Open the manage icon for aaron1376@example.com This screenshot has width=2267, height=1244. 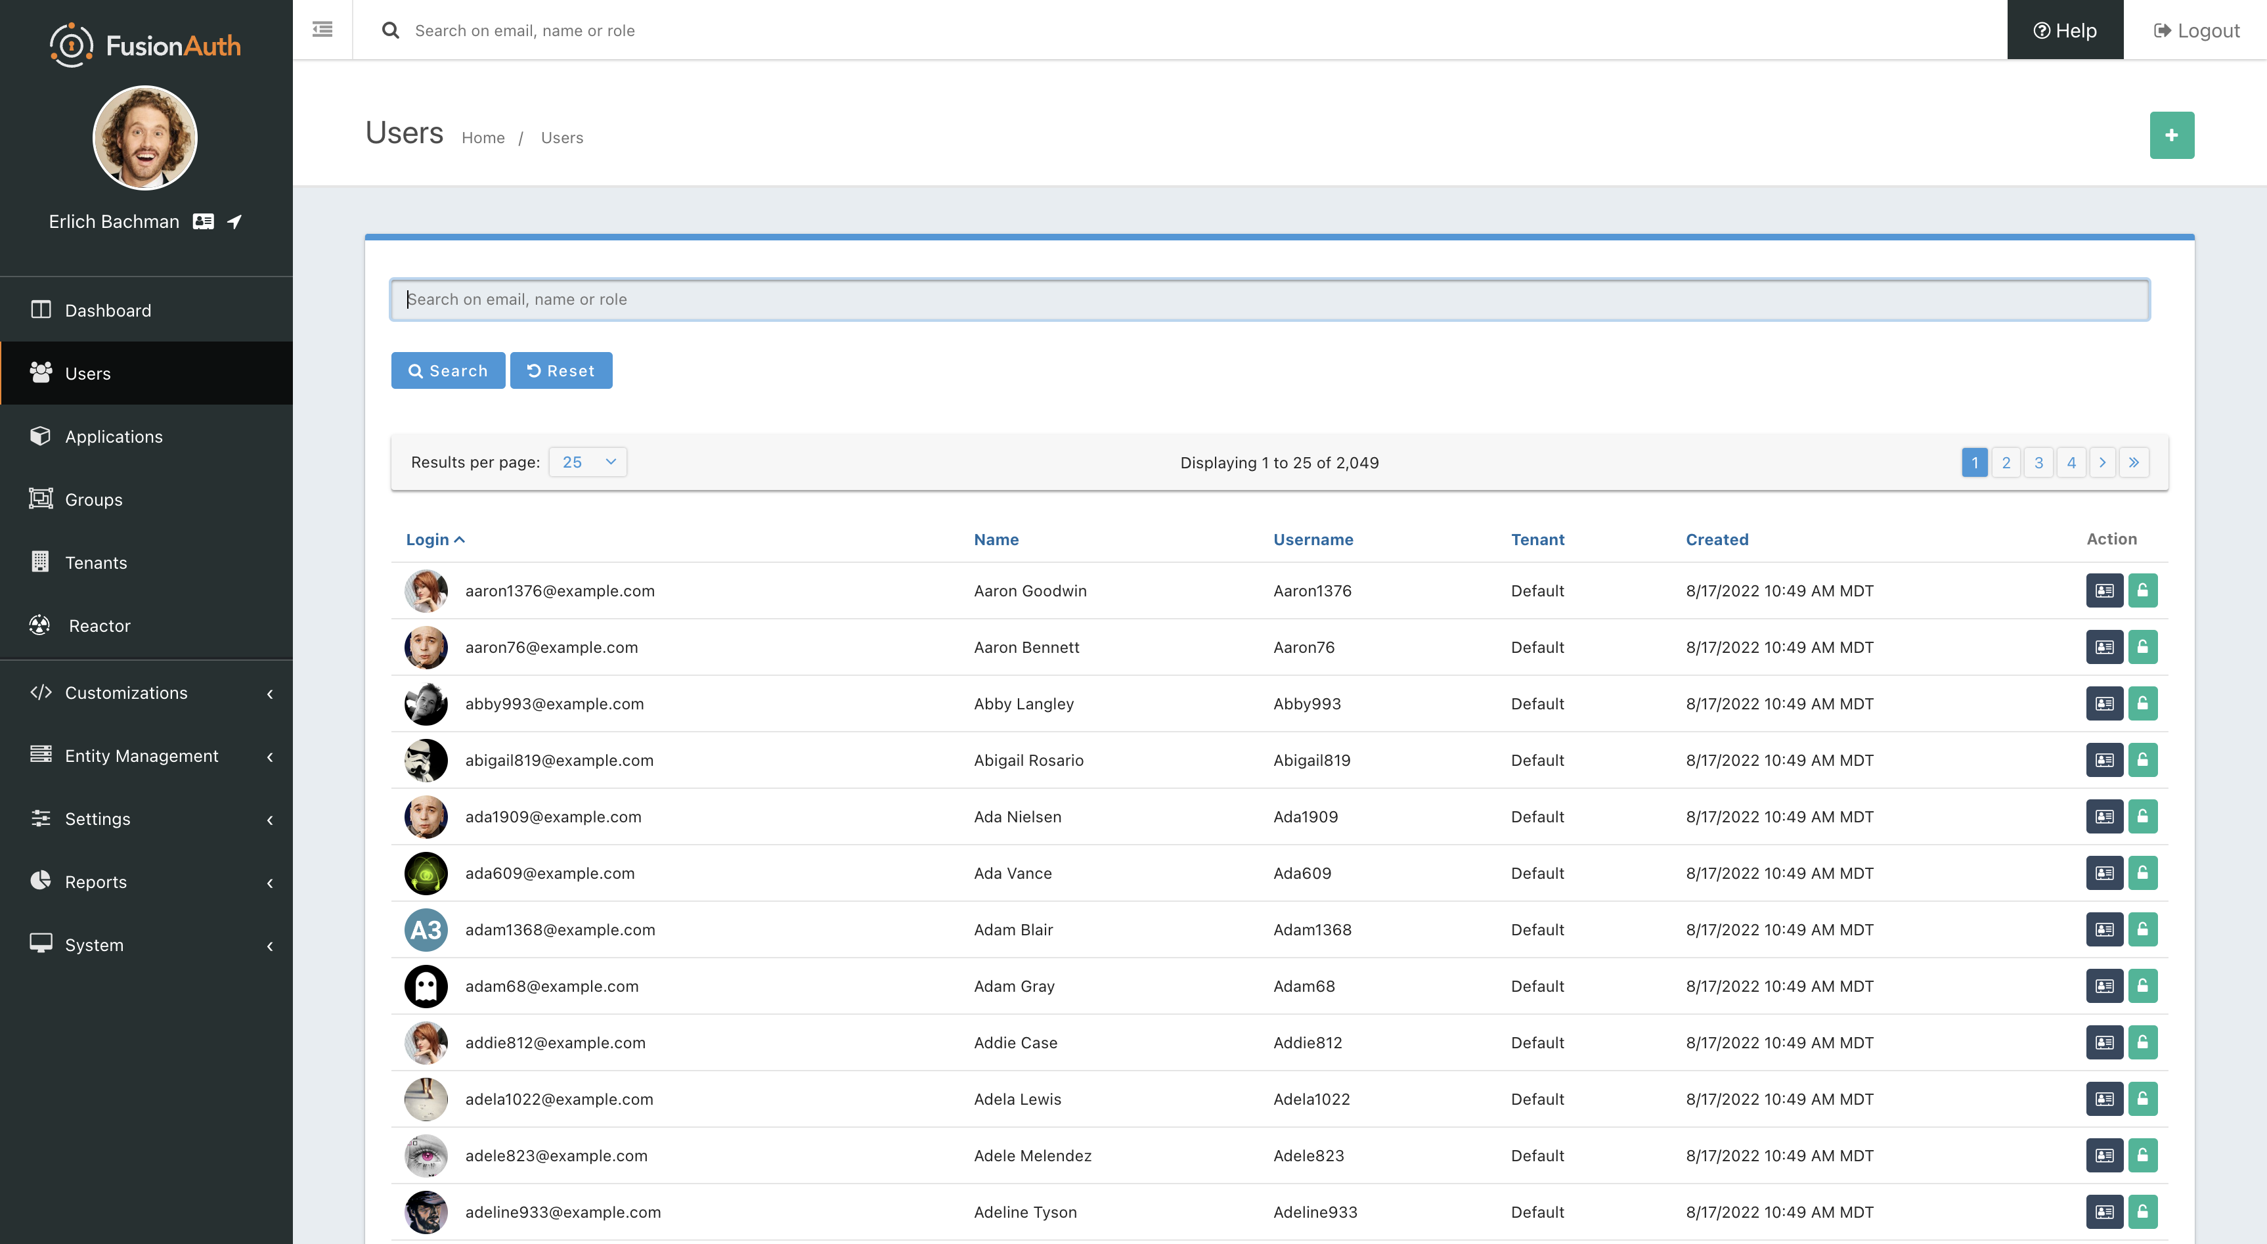click(x=2104, y=590)
